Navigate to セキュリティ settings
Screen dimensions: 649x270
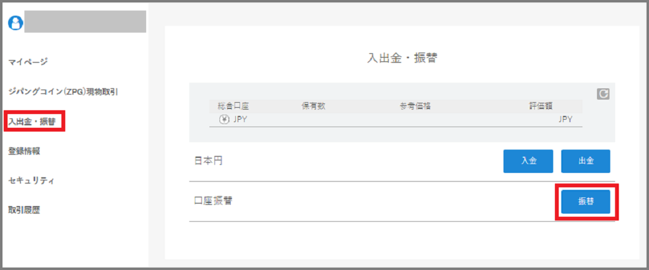(x=31, y=180)
